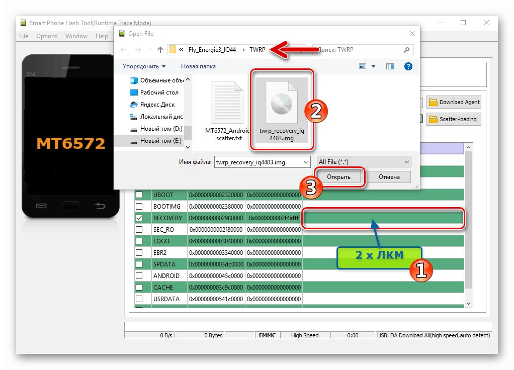514x370 pixels.
Task: Click the forward arrow in Open File dialog
Action: 138,50
